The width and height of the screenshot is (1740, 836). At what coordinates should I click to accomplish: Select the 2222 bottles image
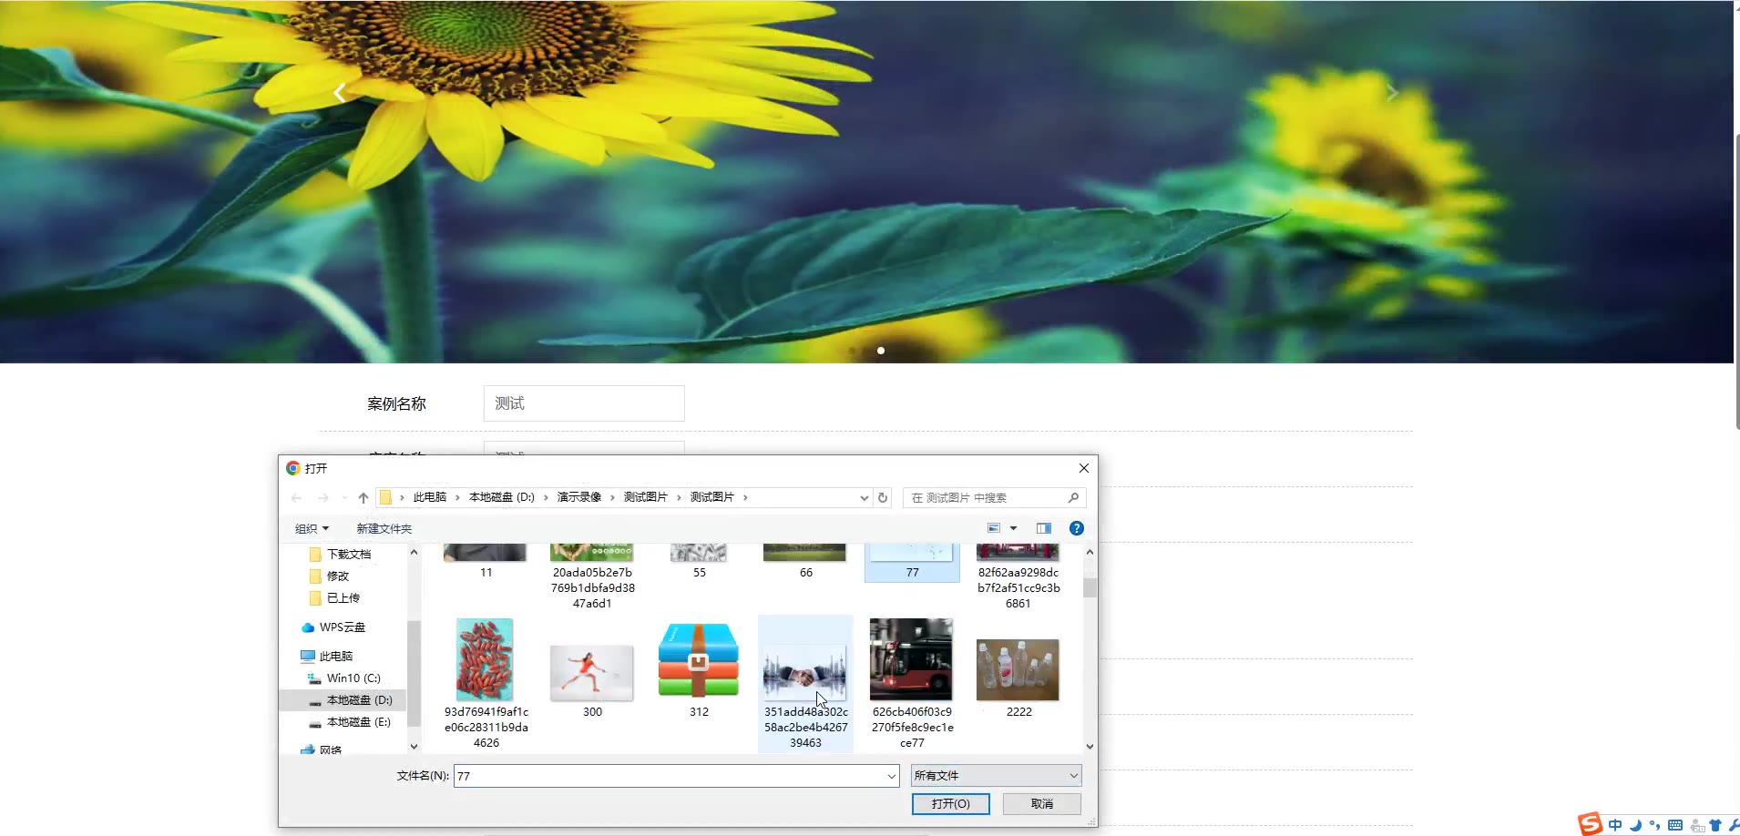tap(1018, 669)
